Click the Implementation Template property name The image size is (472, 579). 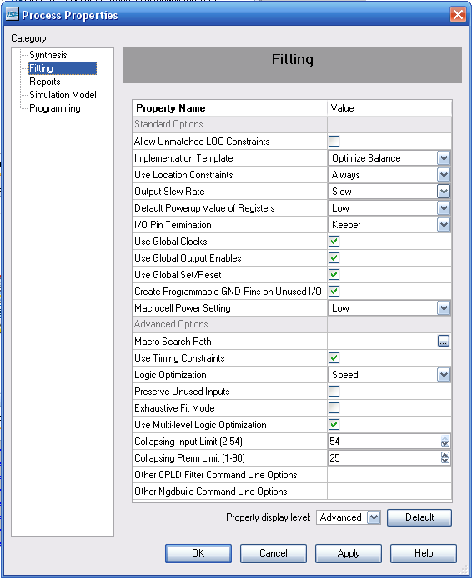pyautogui.click(x=183, y=158)
